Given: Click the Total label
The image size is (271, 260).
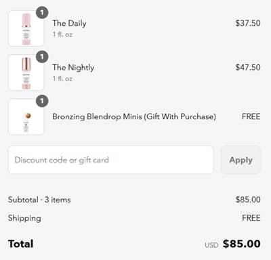Looking at the screenshot, I should tap(21, 244).
